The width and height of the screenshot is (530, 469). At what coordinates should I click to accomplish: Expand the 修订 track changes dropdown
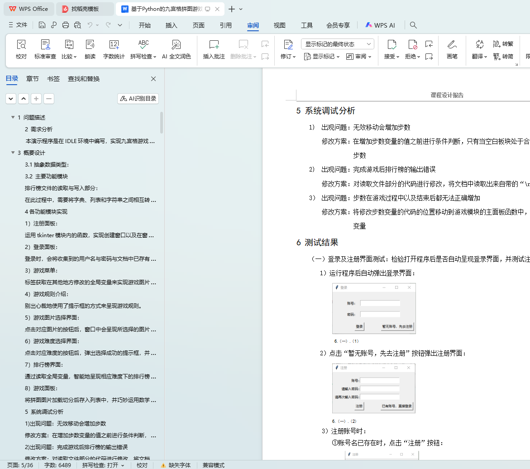(288, 57)
